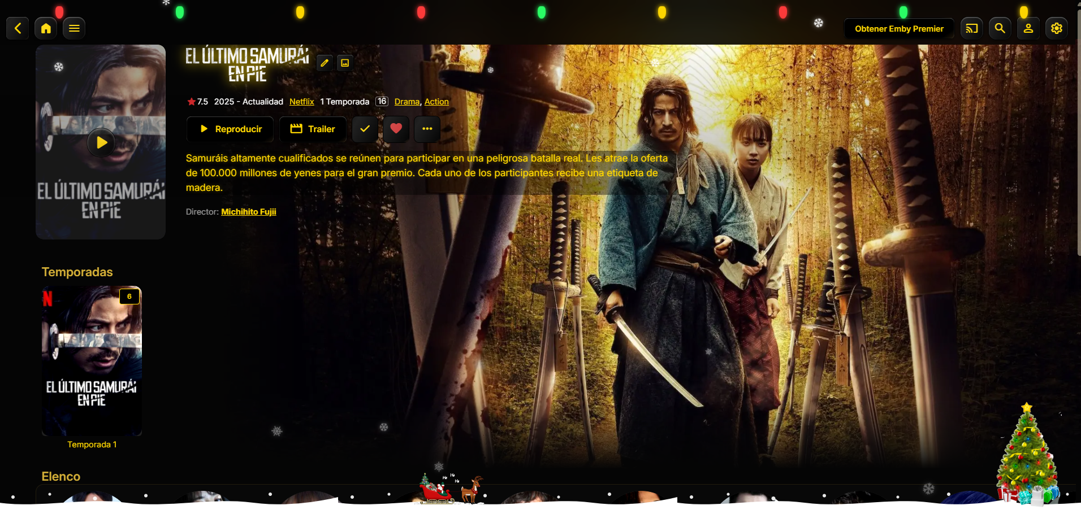The image size is (1081, 514).
Task: Open the Netflix studio link
Action: pyautogui.click(x=302, y=102)
